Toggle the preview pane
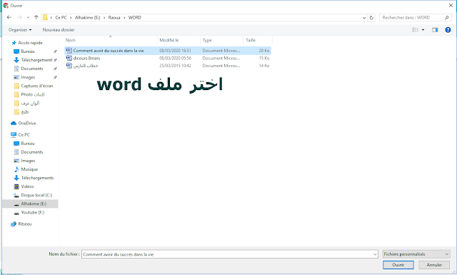Image resolution: width=457 pixels, height=275 pixels. [435, 30]
